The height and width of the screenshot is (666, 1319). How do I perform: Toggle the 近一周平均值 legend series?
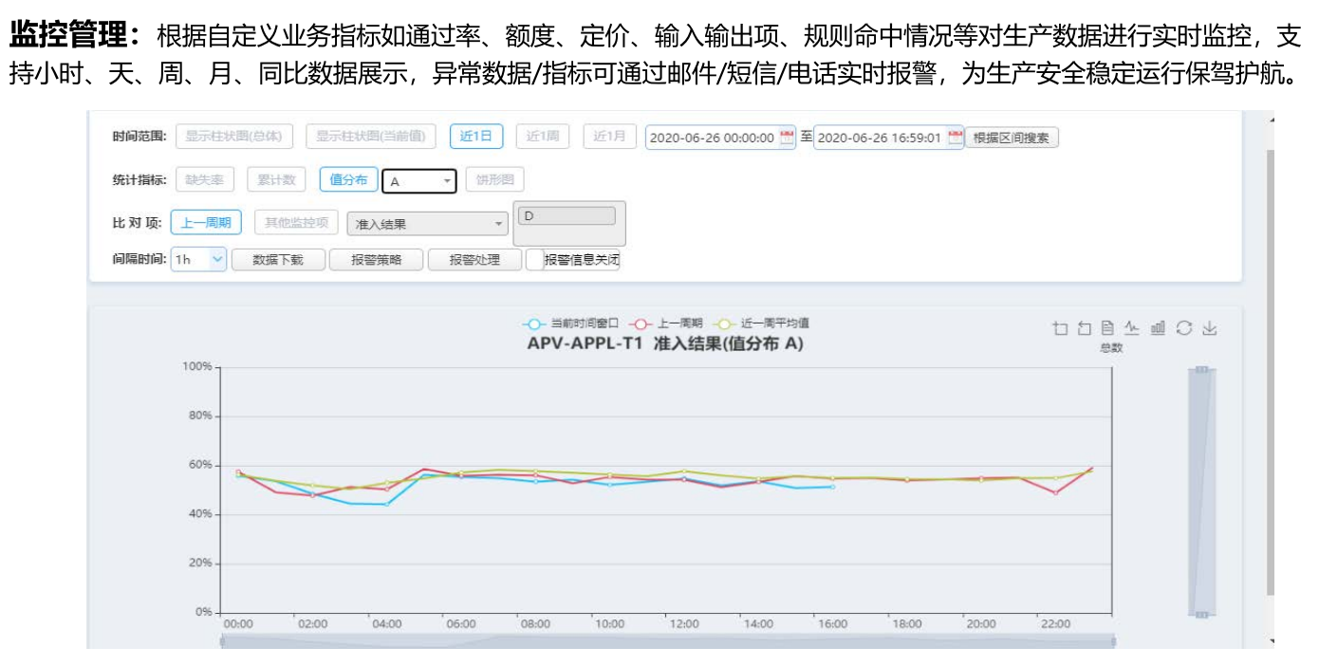click(761, 324)
